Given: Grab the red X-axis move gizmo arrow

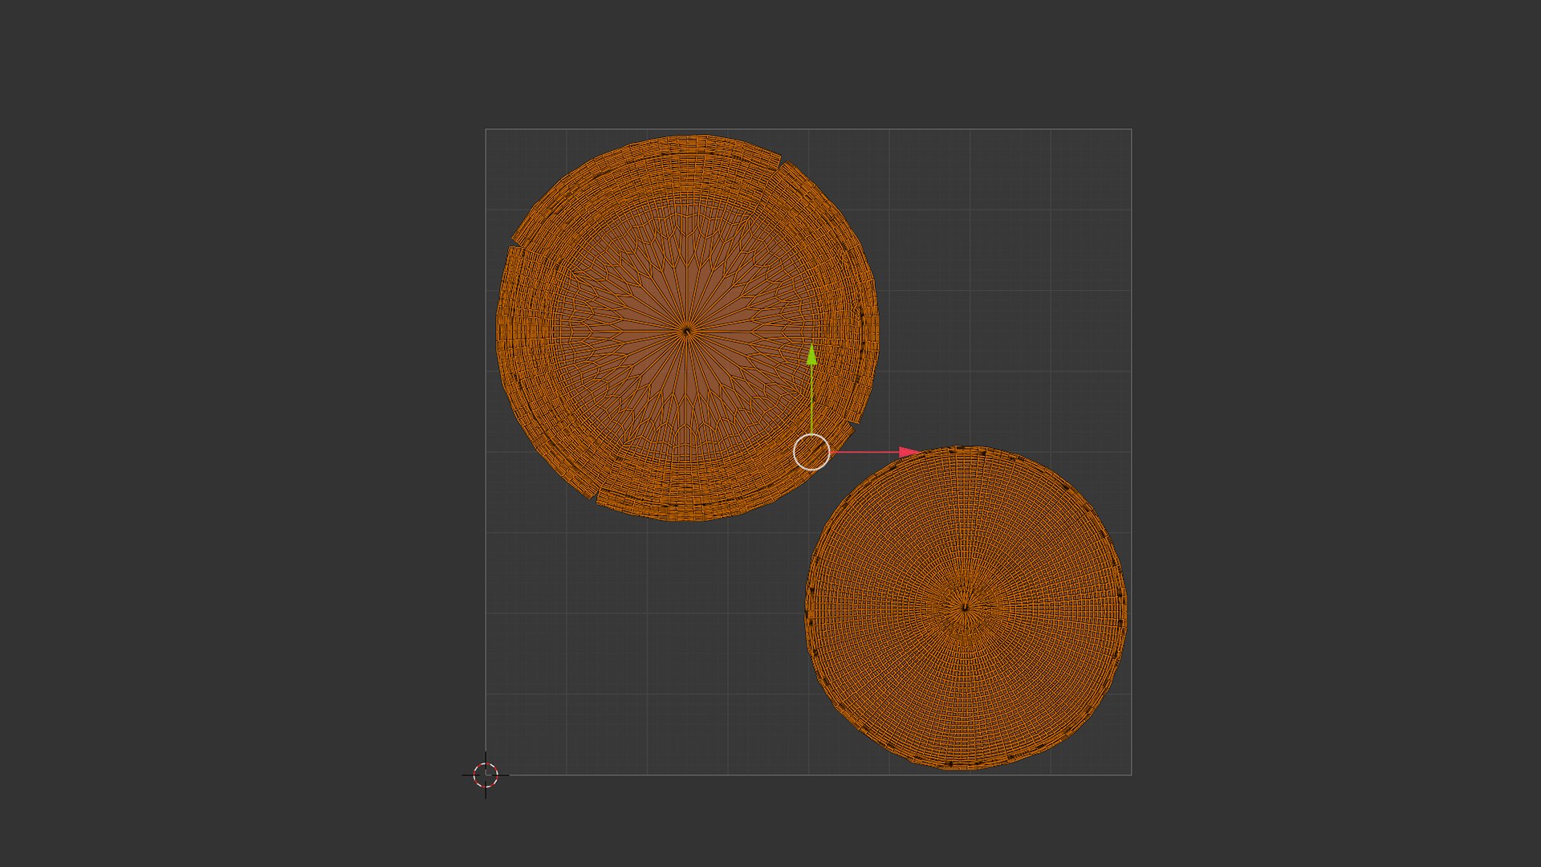Looking at the screenshot, I should coord(909,453).
